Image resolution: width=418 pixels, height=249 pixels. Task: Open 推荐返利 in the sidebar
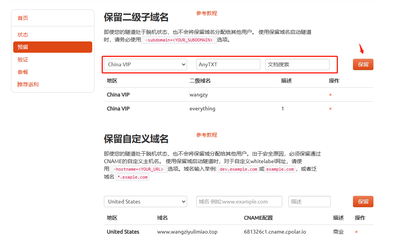[x=28, y=84]
